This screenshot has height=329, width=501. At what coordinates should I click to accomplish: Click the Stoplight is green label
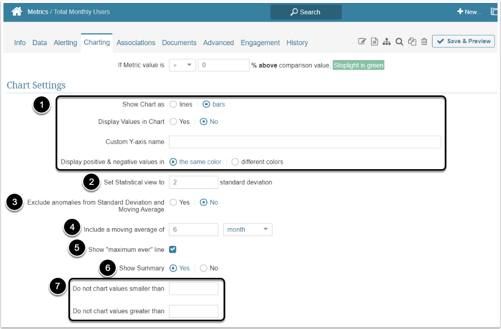pos(359,65)
